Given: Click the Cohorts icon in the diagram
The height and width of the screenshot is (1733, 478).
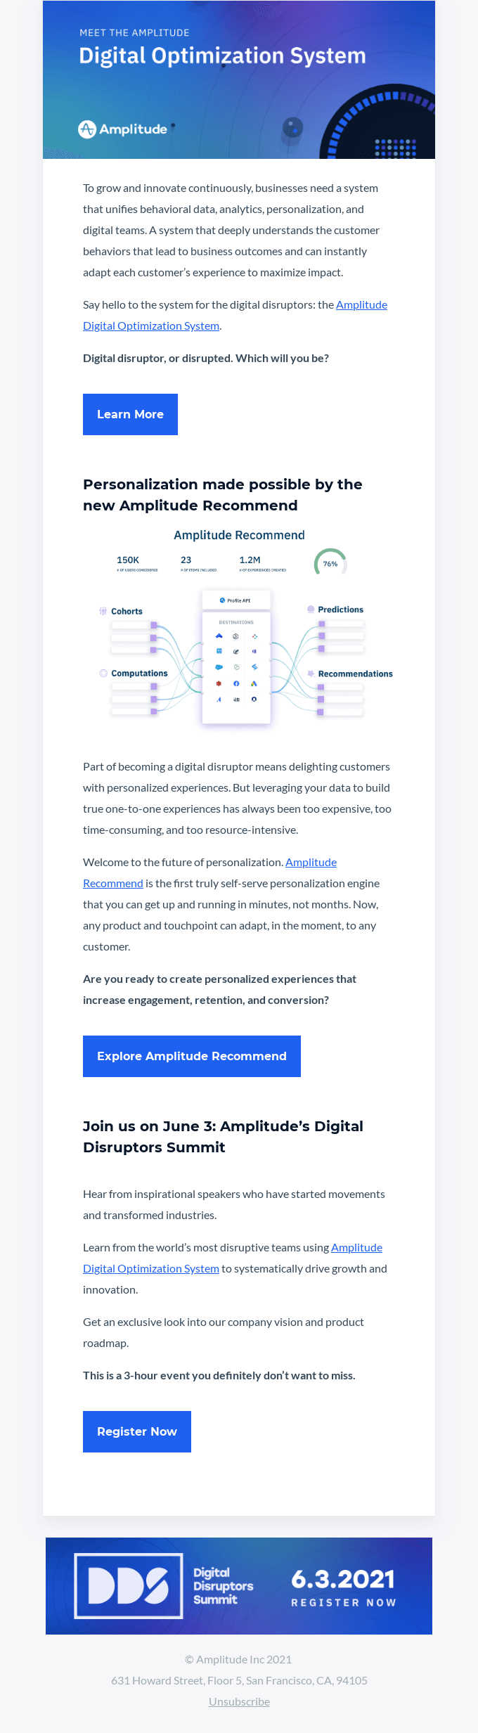Looking at the screenshot, I should pos(103,611).
